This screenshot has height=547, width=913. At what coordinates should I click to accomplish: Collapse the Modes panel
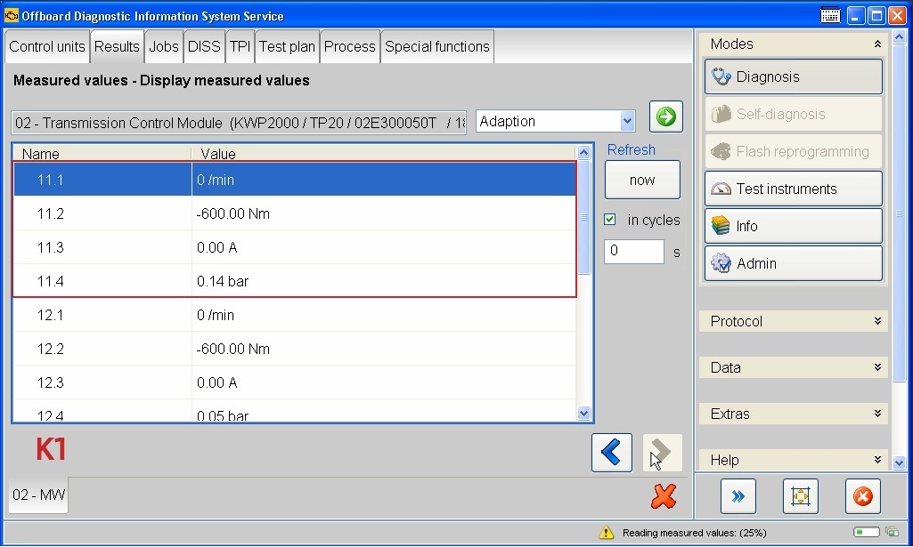[x=877, y=44]
